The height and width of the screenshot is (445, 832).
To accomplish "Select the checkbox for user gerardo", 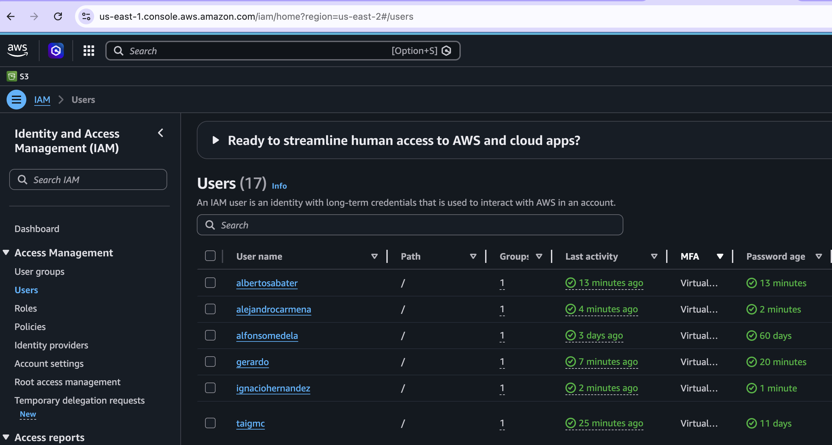I will pos(210,362).
